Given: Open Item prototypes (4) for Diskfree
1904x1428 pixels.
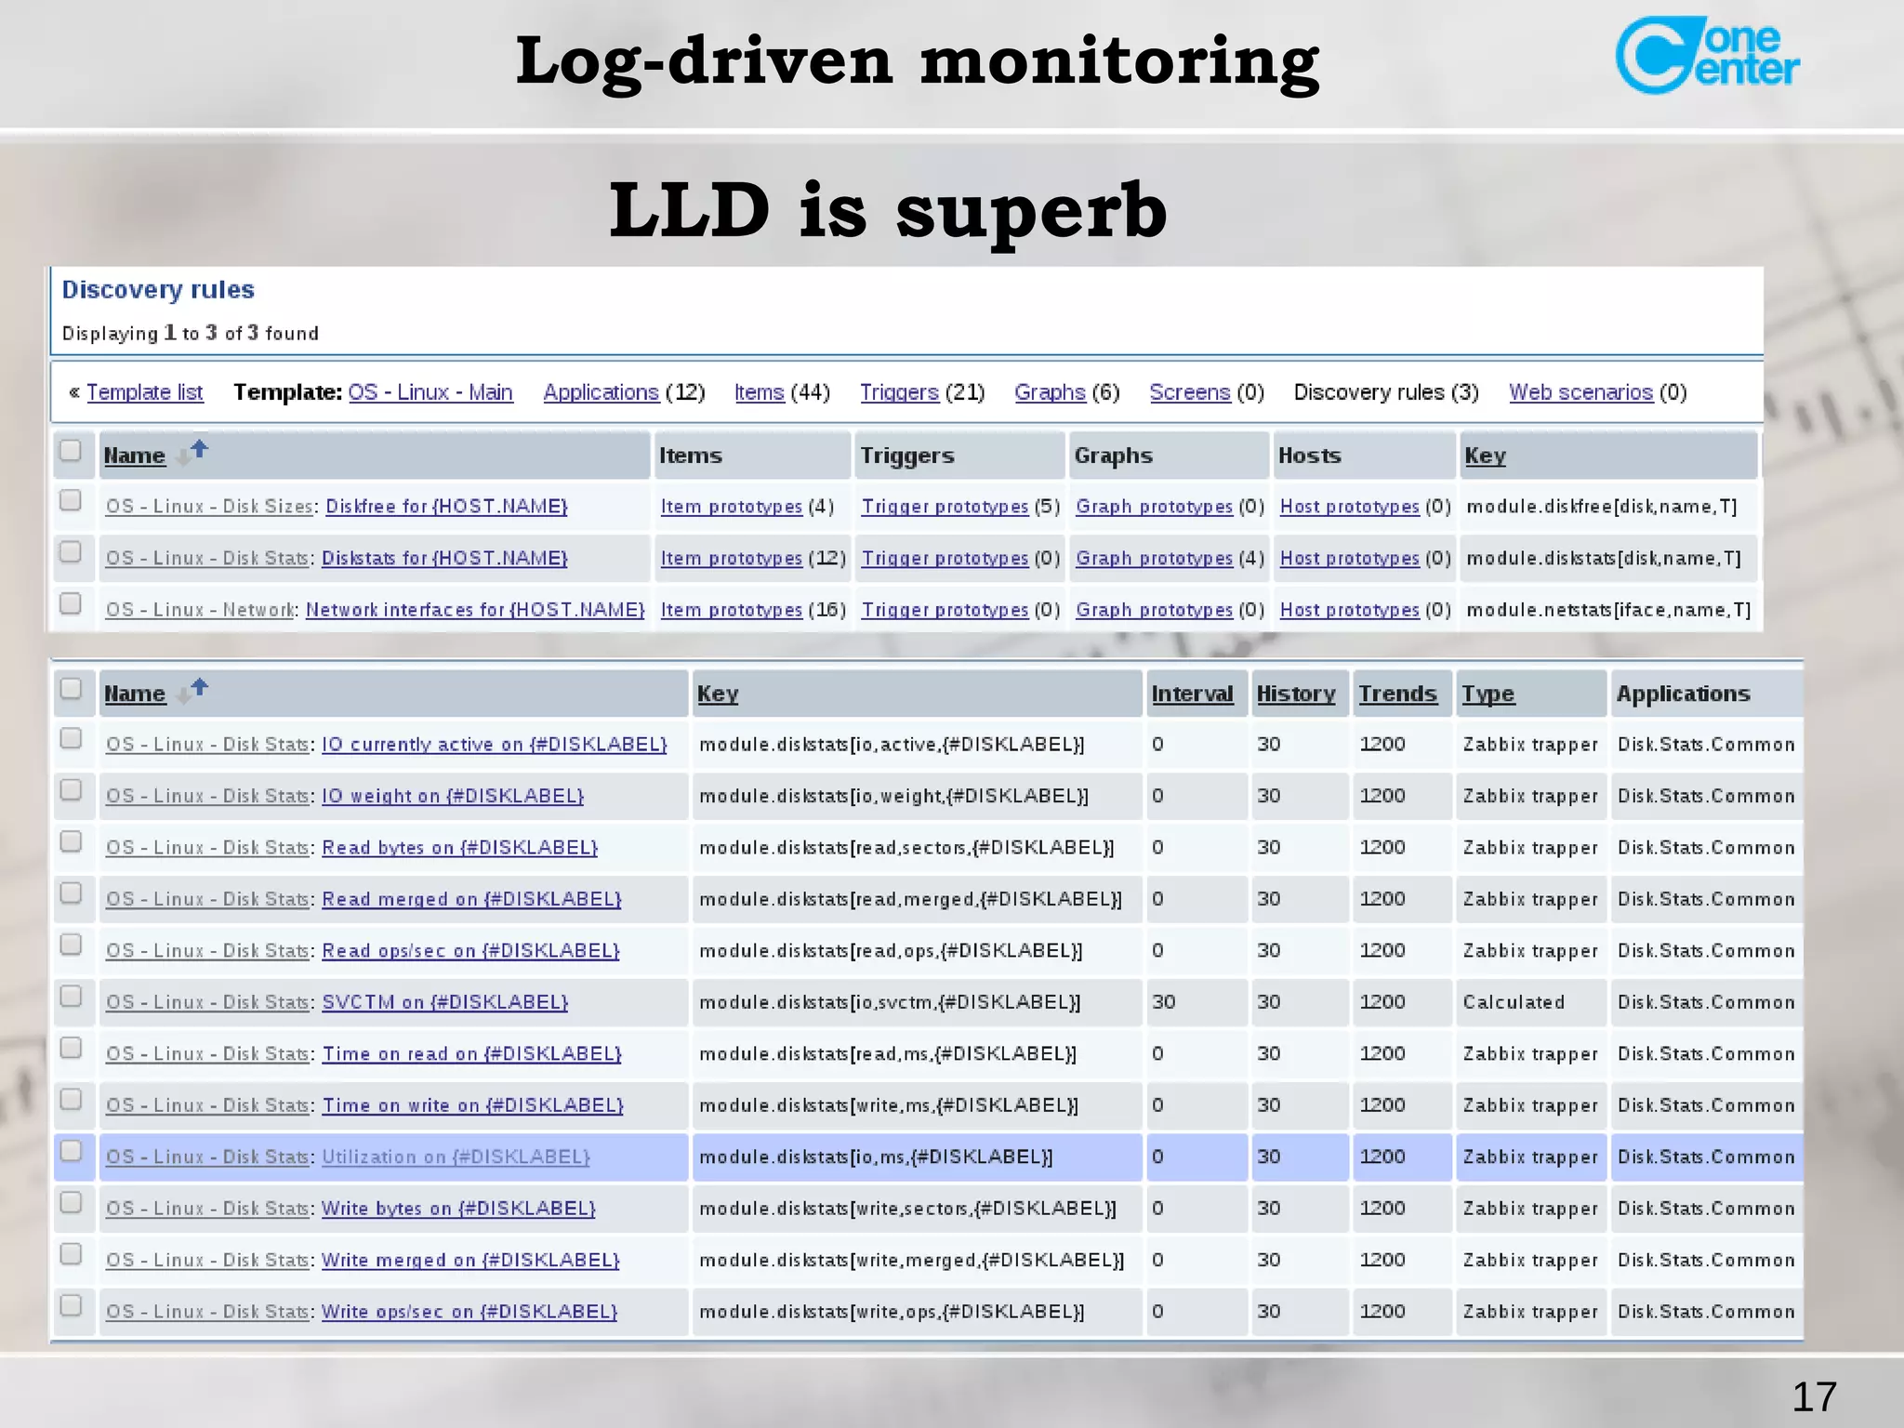Looking at the screenshot, I should tap(732, 507).
